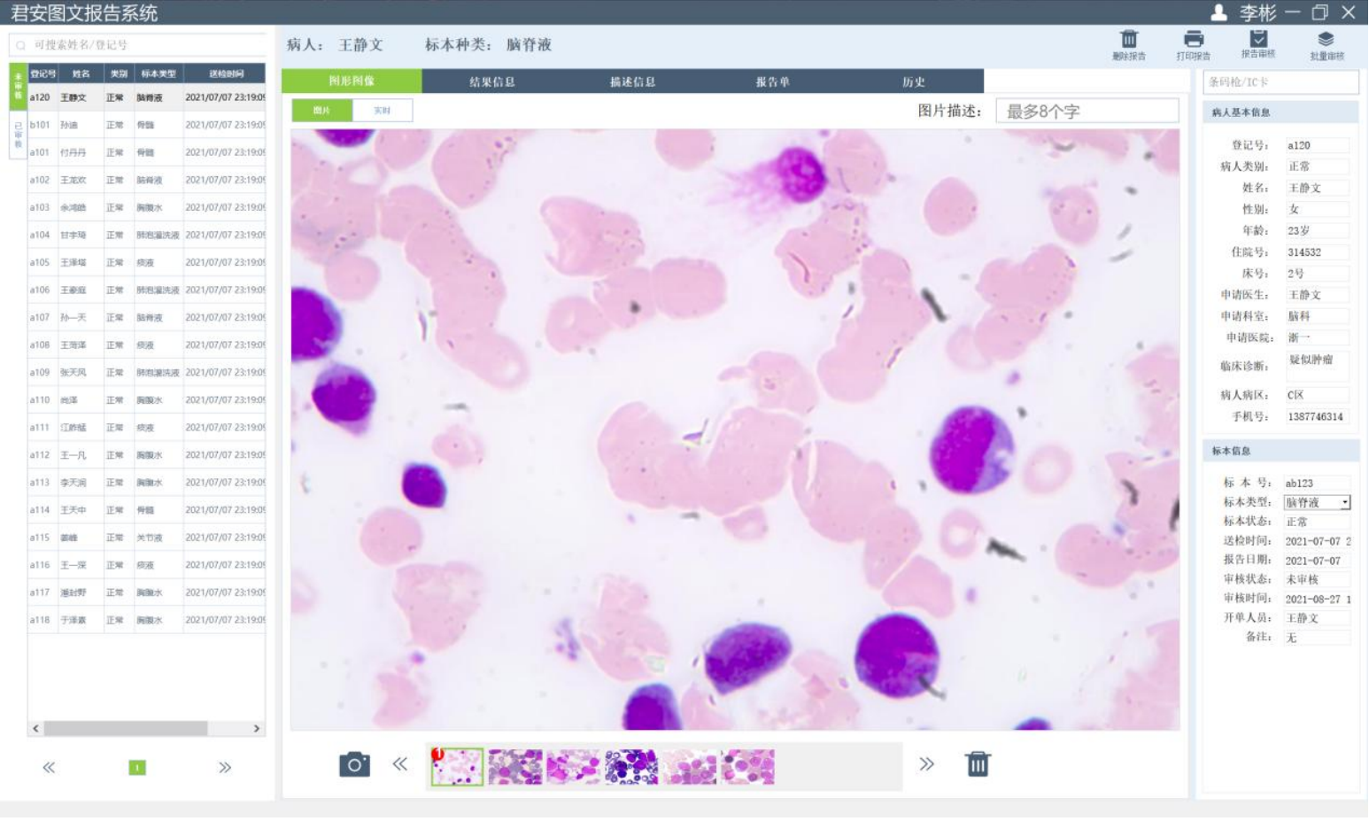The width and height of the screenshot is (1369, 821).
Task: Click the 打印报告 (print report) printer icon
Action: click(1194, 39)
